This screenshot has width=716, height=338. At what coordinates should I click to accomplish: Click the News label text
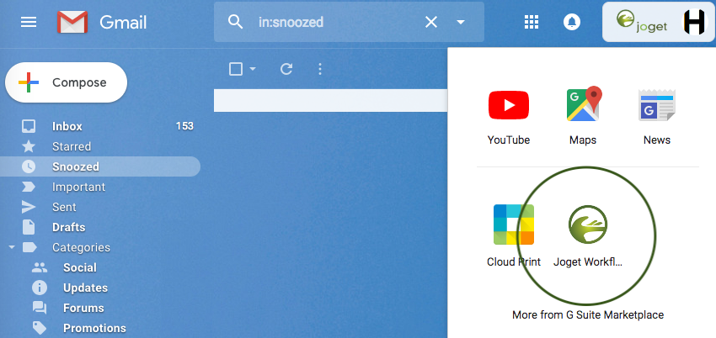pos(657,140)
